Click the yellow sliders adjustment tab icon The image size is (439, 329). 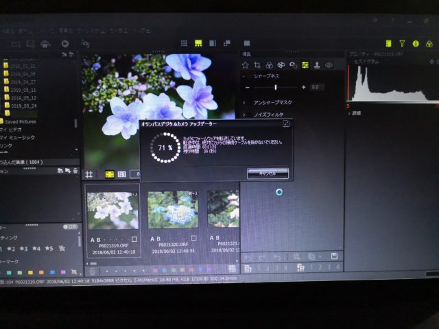click(x=305, y=65)
